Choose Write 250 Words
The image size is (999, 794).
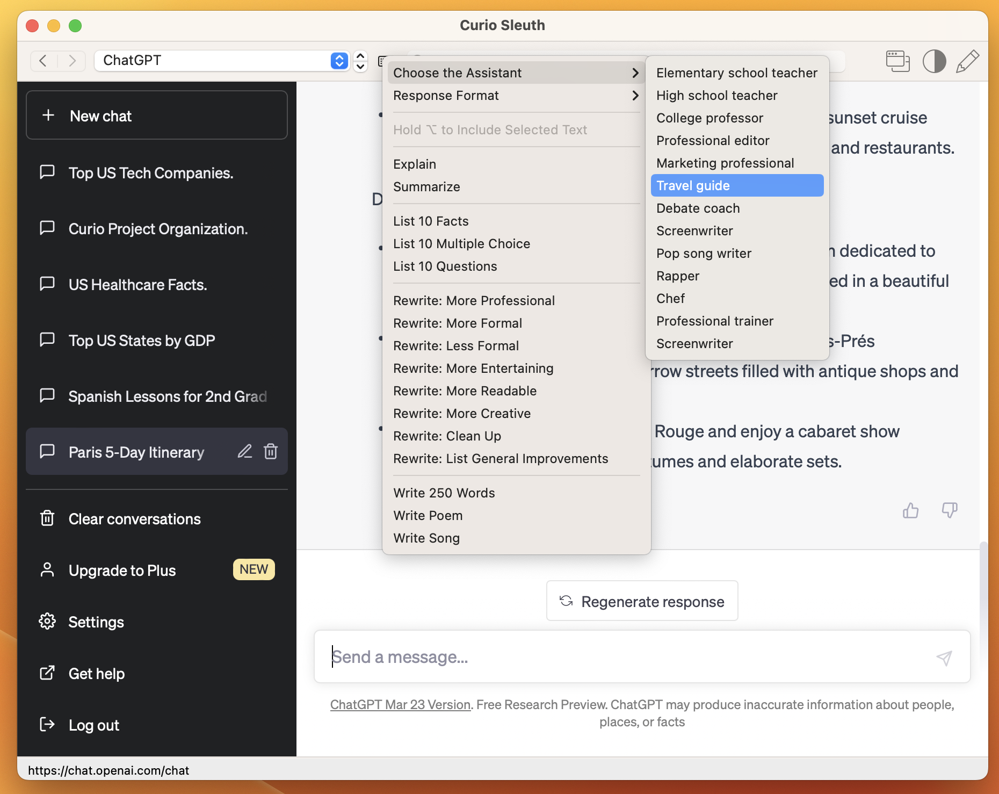pos(516,493)
